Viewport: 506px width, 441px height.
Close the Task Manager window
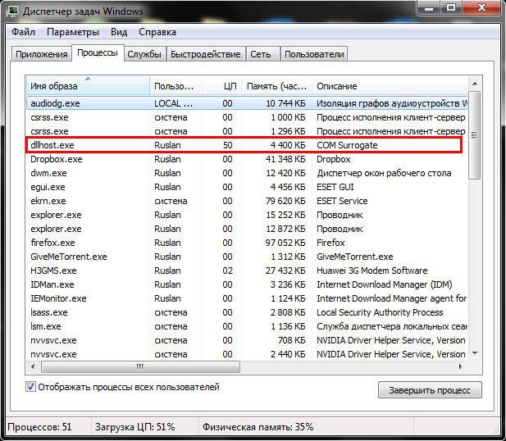tap(481, 7)
